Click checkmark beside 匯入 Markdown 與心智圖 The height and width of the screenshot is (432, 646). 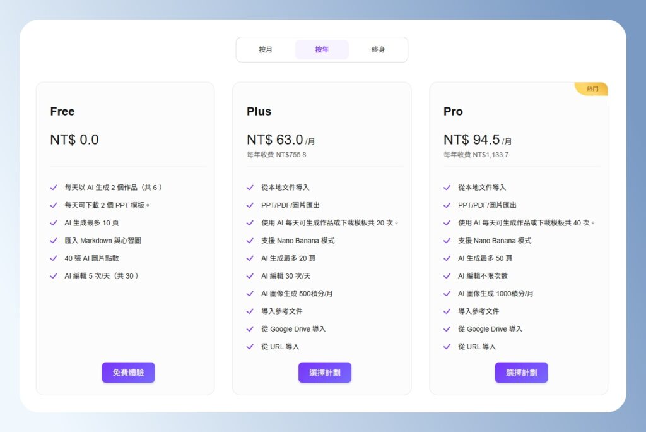pos(53,241)
